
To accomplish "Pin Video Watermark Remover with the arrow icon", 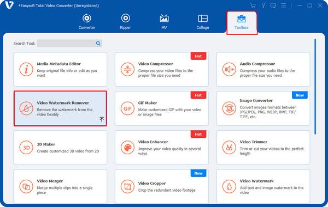I will pyautogui.click(x=102, y=119).
